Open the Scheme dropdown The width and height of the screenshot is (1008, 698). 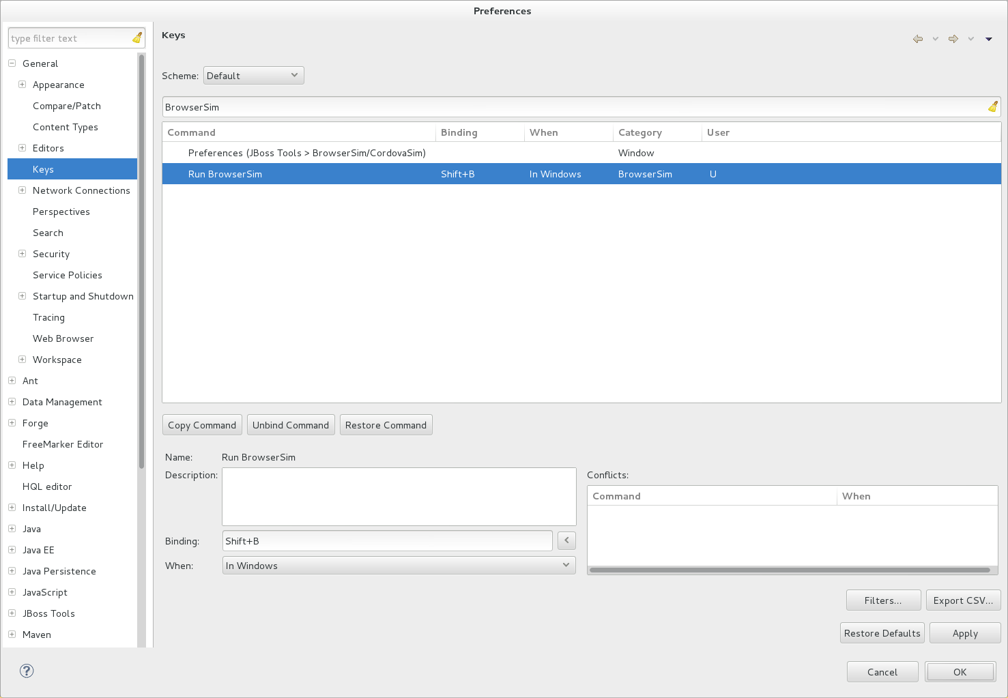[x=253, y=75]
